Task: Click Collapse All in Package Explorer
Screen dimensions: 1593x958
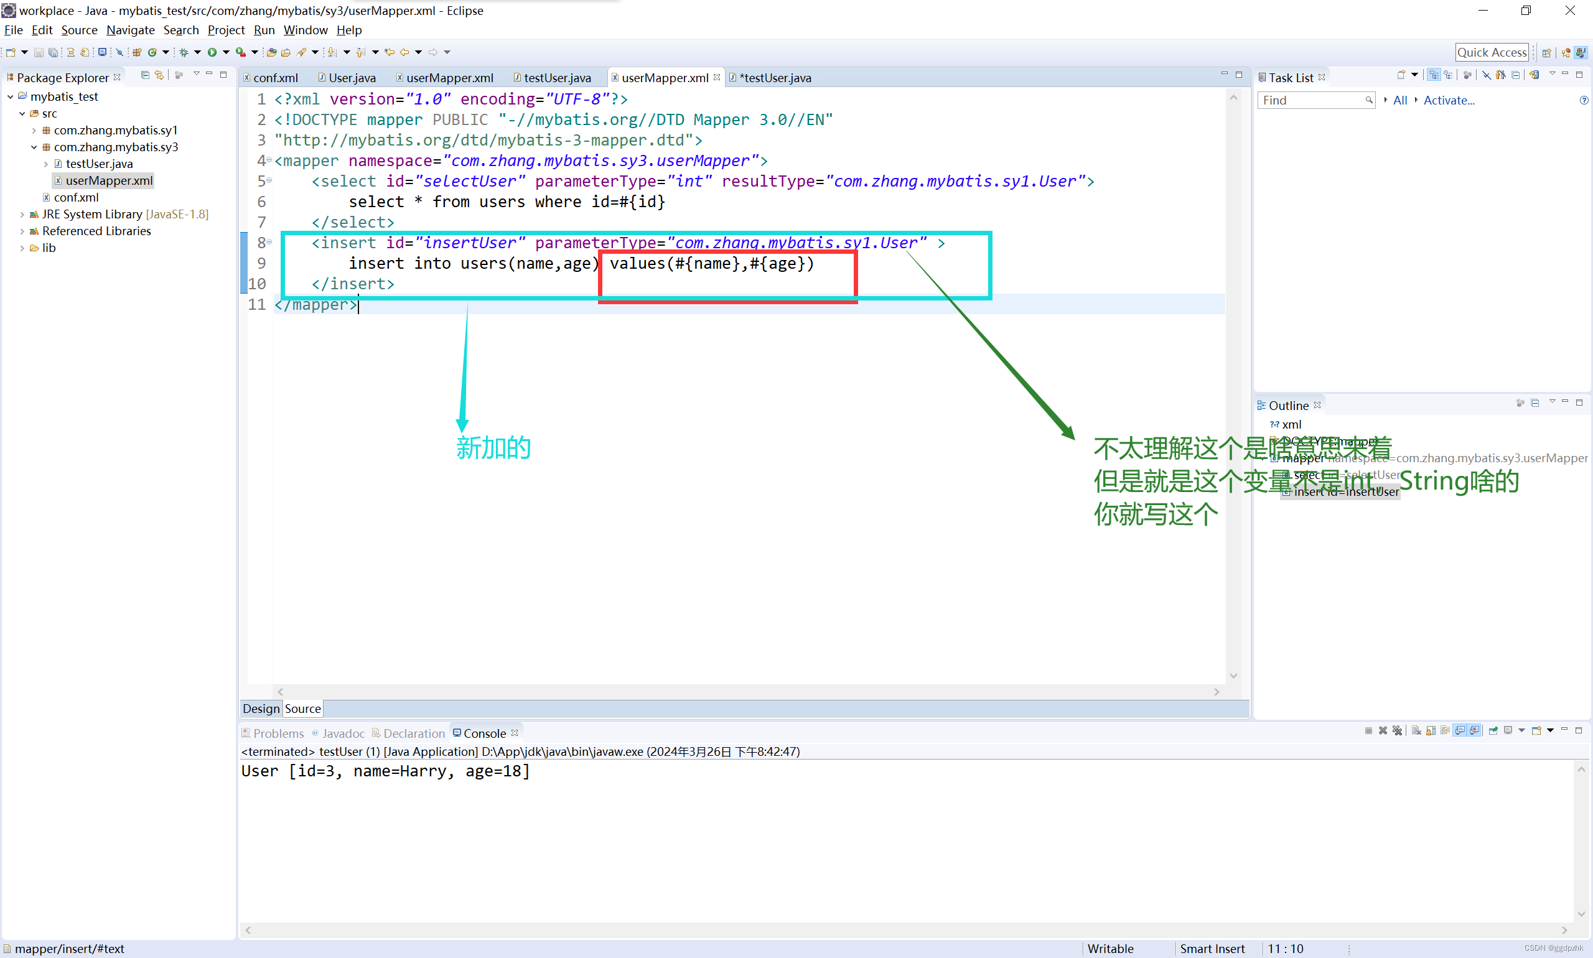Action: point(145,75)
